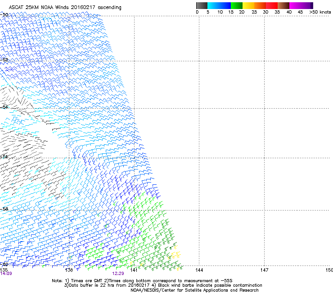Click the longitude label '138'

coord(69,270)
